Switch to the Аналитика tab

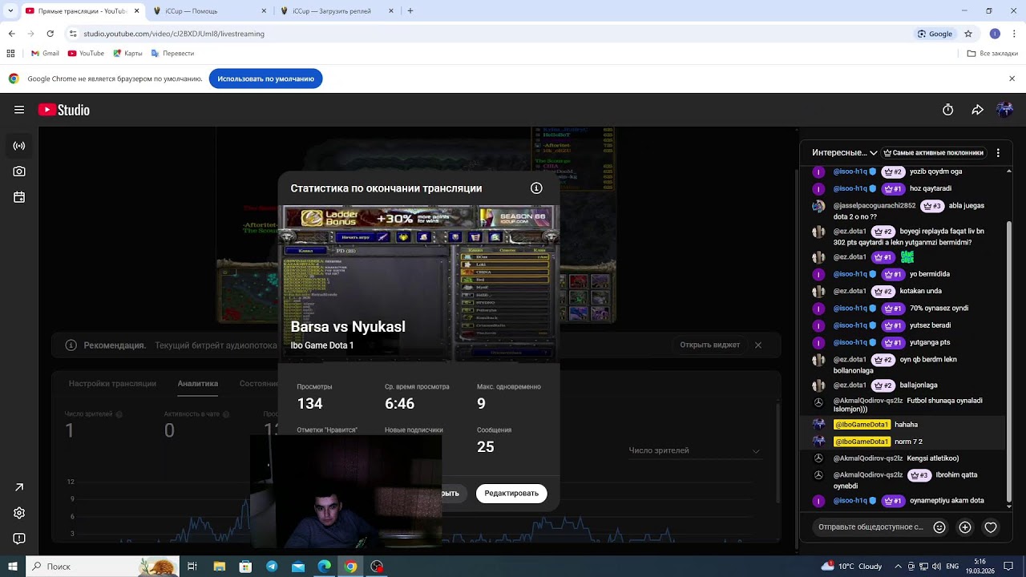coord(198,384)
